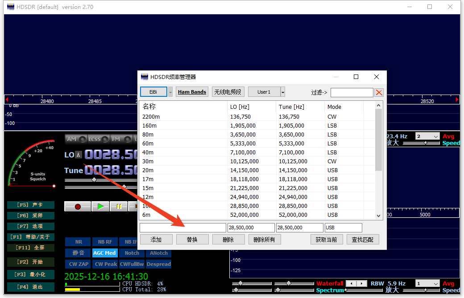Switch to the Ham Bands list
464x298 pixels.
[x=192, y=92]
